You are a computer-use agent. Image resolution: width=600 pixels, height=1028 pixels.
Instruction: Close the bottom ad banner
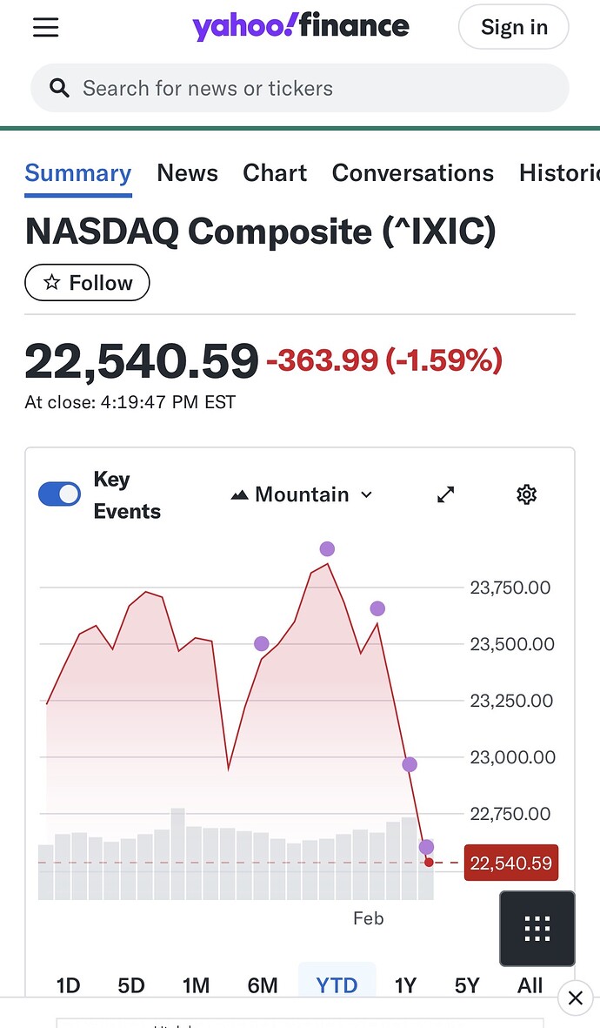[575, 998]
